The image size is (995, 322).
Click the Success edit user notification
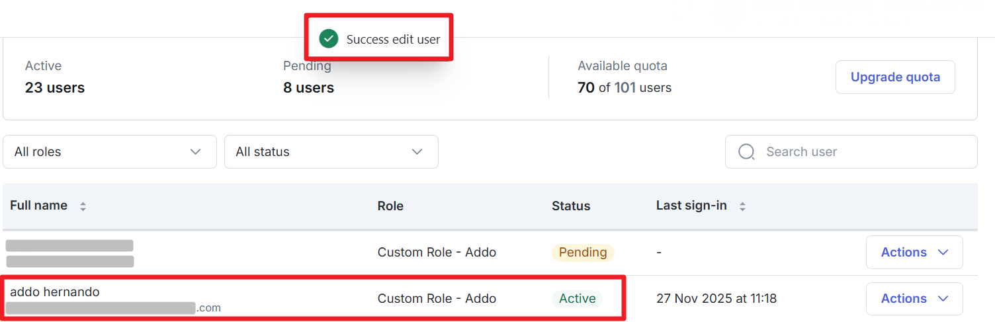coord(393,39)
